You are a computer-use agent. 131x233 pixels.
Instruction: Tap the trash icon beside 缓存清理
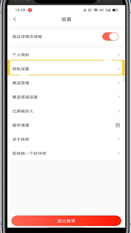(x=118, y=125)
